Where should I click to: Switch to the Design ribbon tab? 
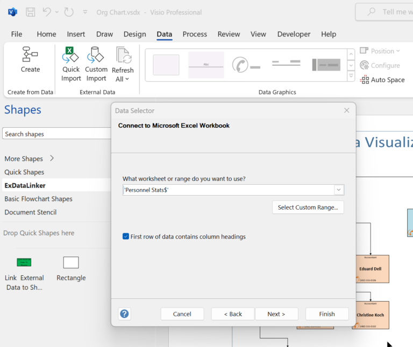pos(134,34)
